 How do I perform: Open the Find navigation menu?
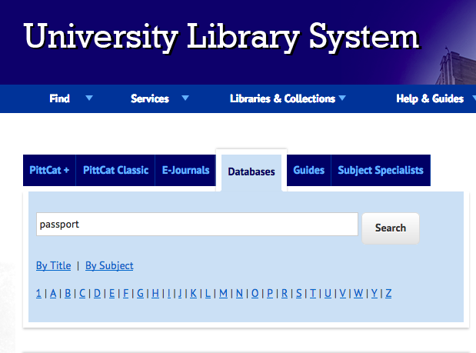(x=59, y=98)
